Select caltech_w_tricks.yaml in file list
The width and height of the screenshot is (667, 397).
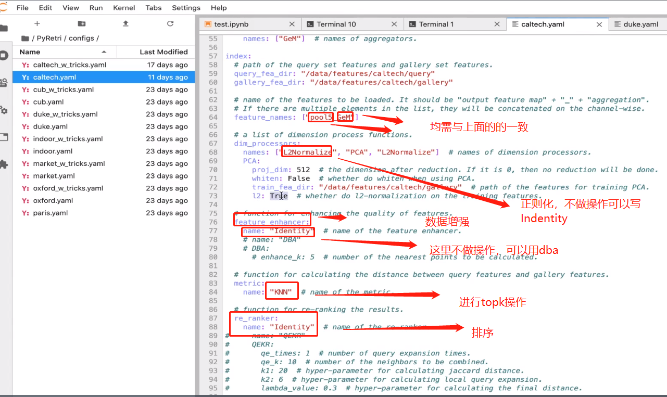tap(104, 65)
